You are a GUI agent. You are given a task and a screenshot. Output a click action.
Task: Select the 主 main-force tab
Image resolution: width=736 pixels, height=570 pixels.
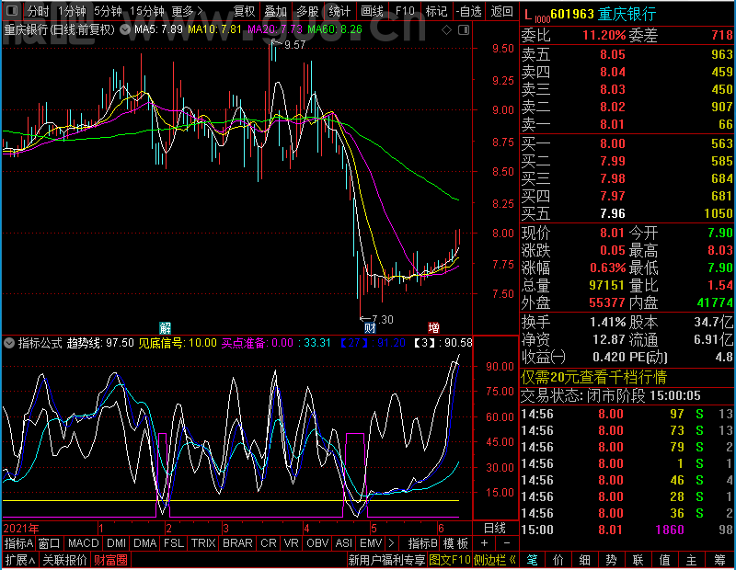[691, 560]
